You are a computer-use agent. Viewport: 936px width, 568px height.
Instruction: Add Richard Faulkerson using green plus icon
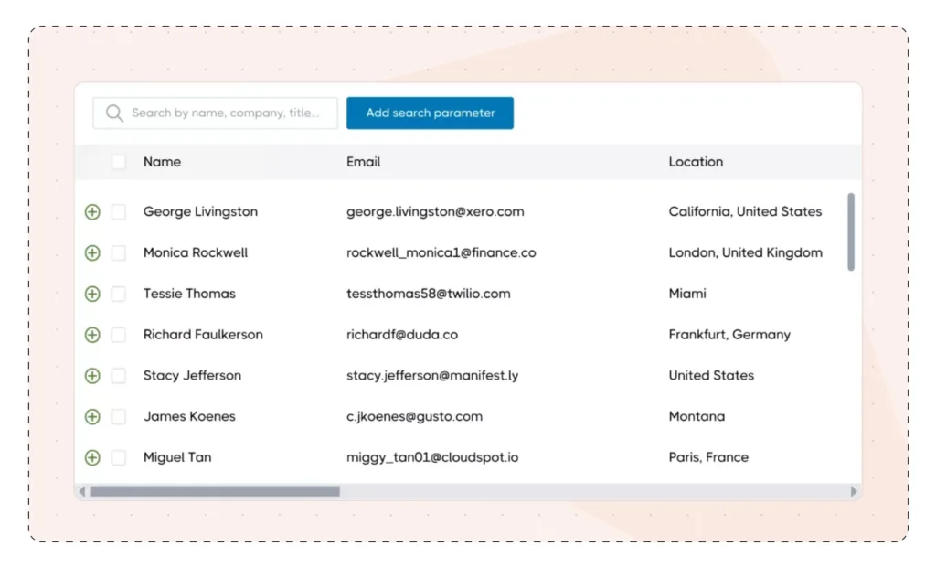pos(92,335)
